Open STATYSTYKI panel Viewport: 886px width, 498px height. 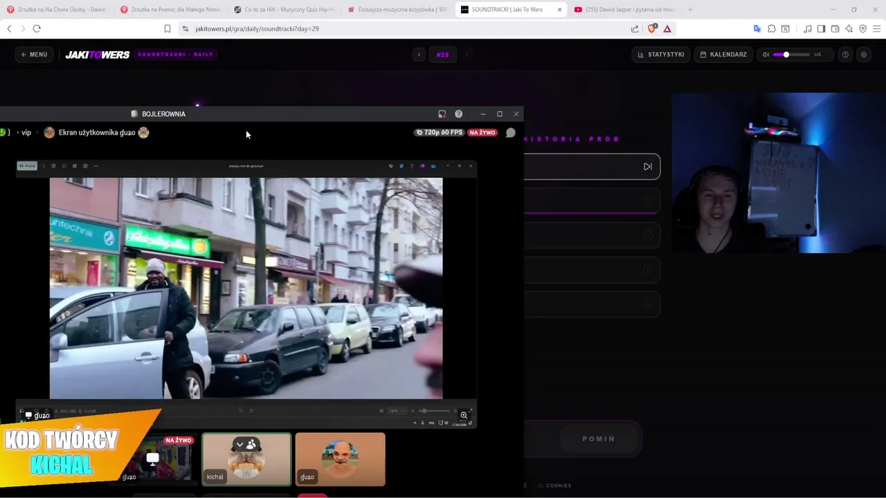click(661, 55)
